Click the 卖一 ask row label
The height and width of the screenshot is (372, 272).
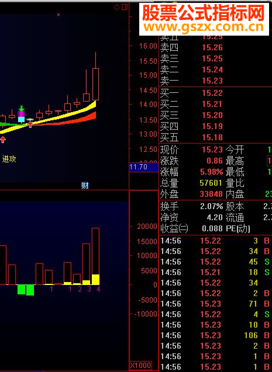[x=169, y=81]
